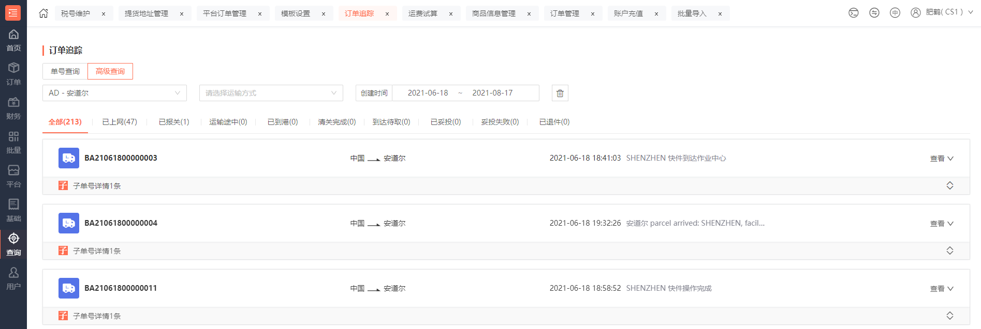Viewport: 981px width, 329px height.
Task: Click the home icon beside the tabs
Action: point(43,13)
